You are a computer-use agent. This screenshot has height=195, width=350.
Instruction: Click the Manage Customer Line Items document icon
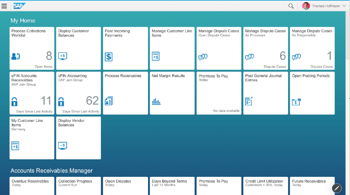[156, 56]
